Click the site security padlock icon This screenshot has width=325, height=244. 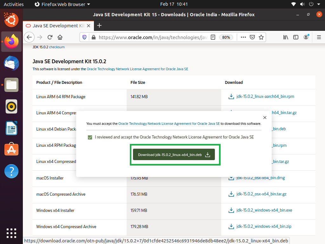click(x=94, y=37)
